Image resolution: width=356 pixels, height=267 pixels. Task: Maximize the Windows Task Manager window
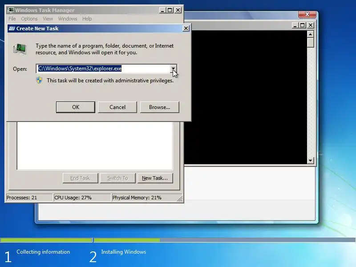point(170,10)
